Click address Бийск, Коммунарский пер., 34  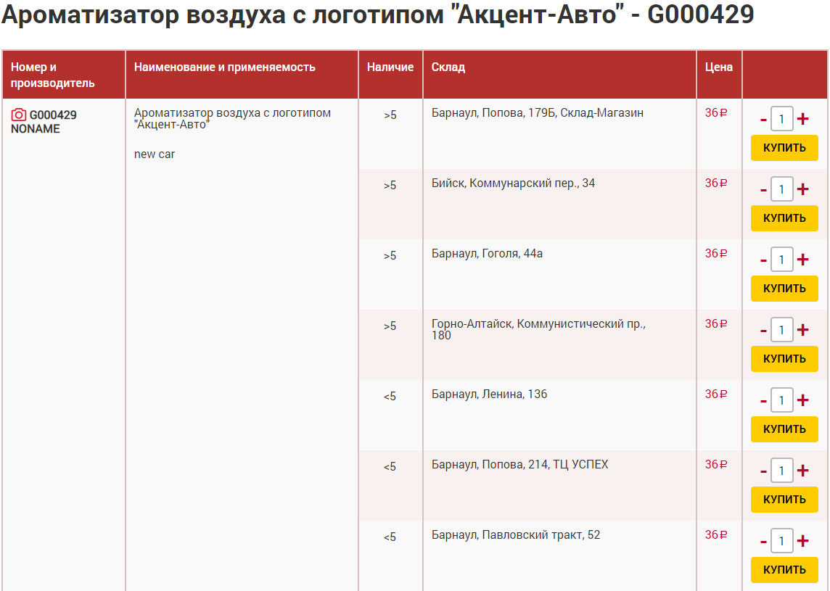513,183
